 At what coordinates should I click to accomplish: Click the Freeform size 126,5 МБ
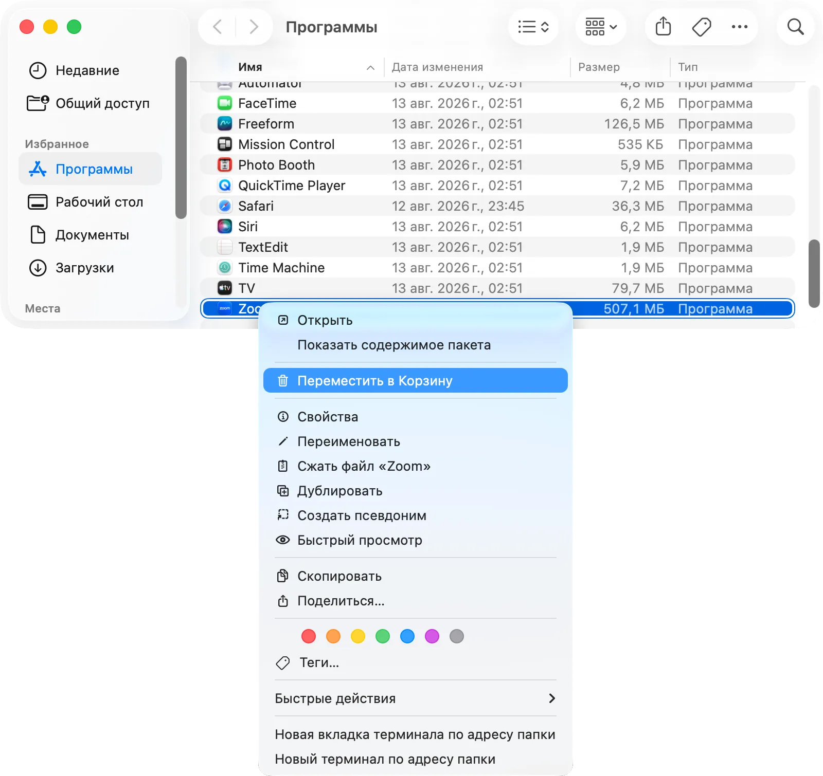(x=634, y=124)
